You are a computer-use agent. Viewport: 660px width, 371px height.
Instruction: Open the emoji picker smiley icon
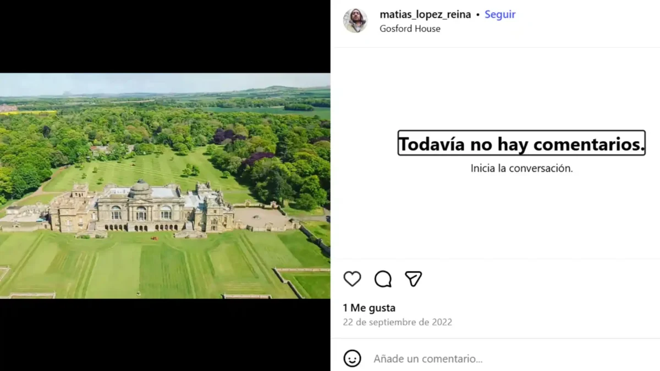click(x=352, y=358)
